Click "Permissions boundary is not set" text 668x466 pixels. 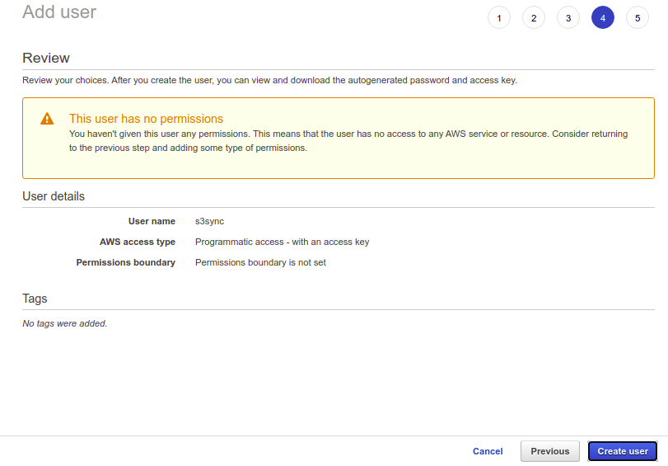pyautogui.click(x=260, y=262)
